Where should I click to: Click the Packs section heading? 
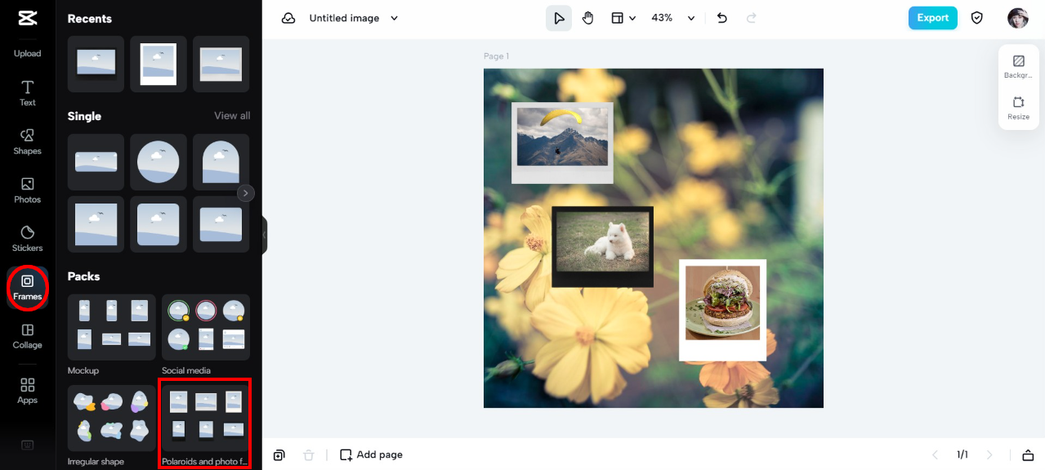coord(83,276)
